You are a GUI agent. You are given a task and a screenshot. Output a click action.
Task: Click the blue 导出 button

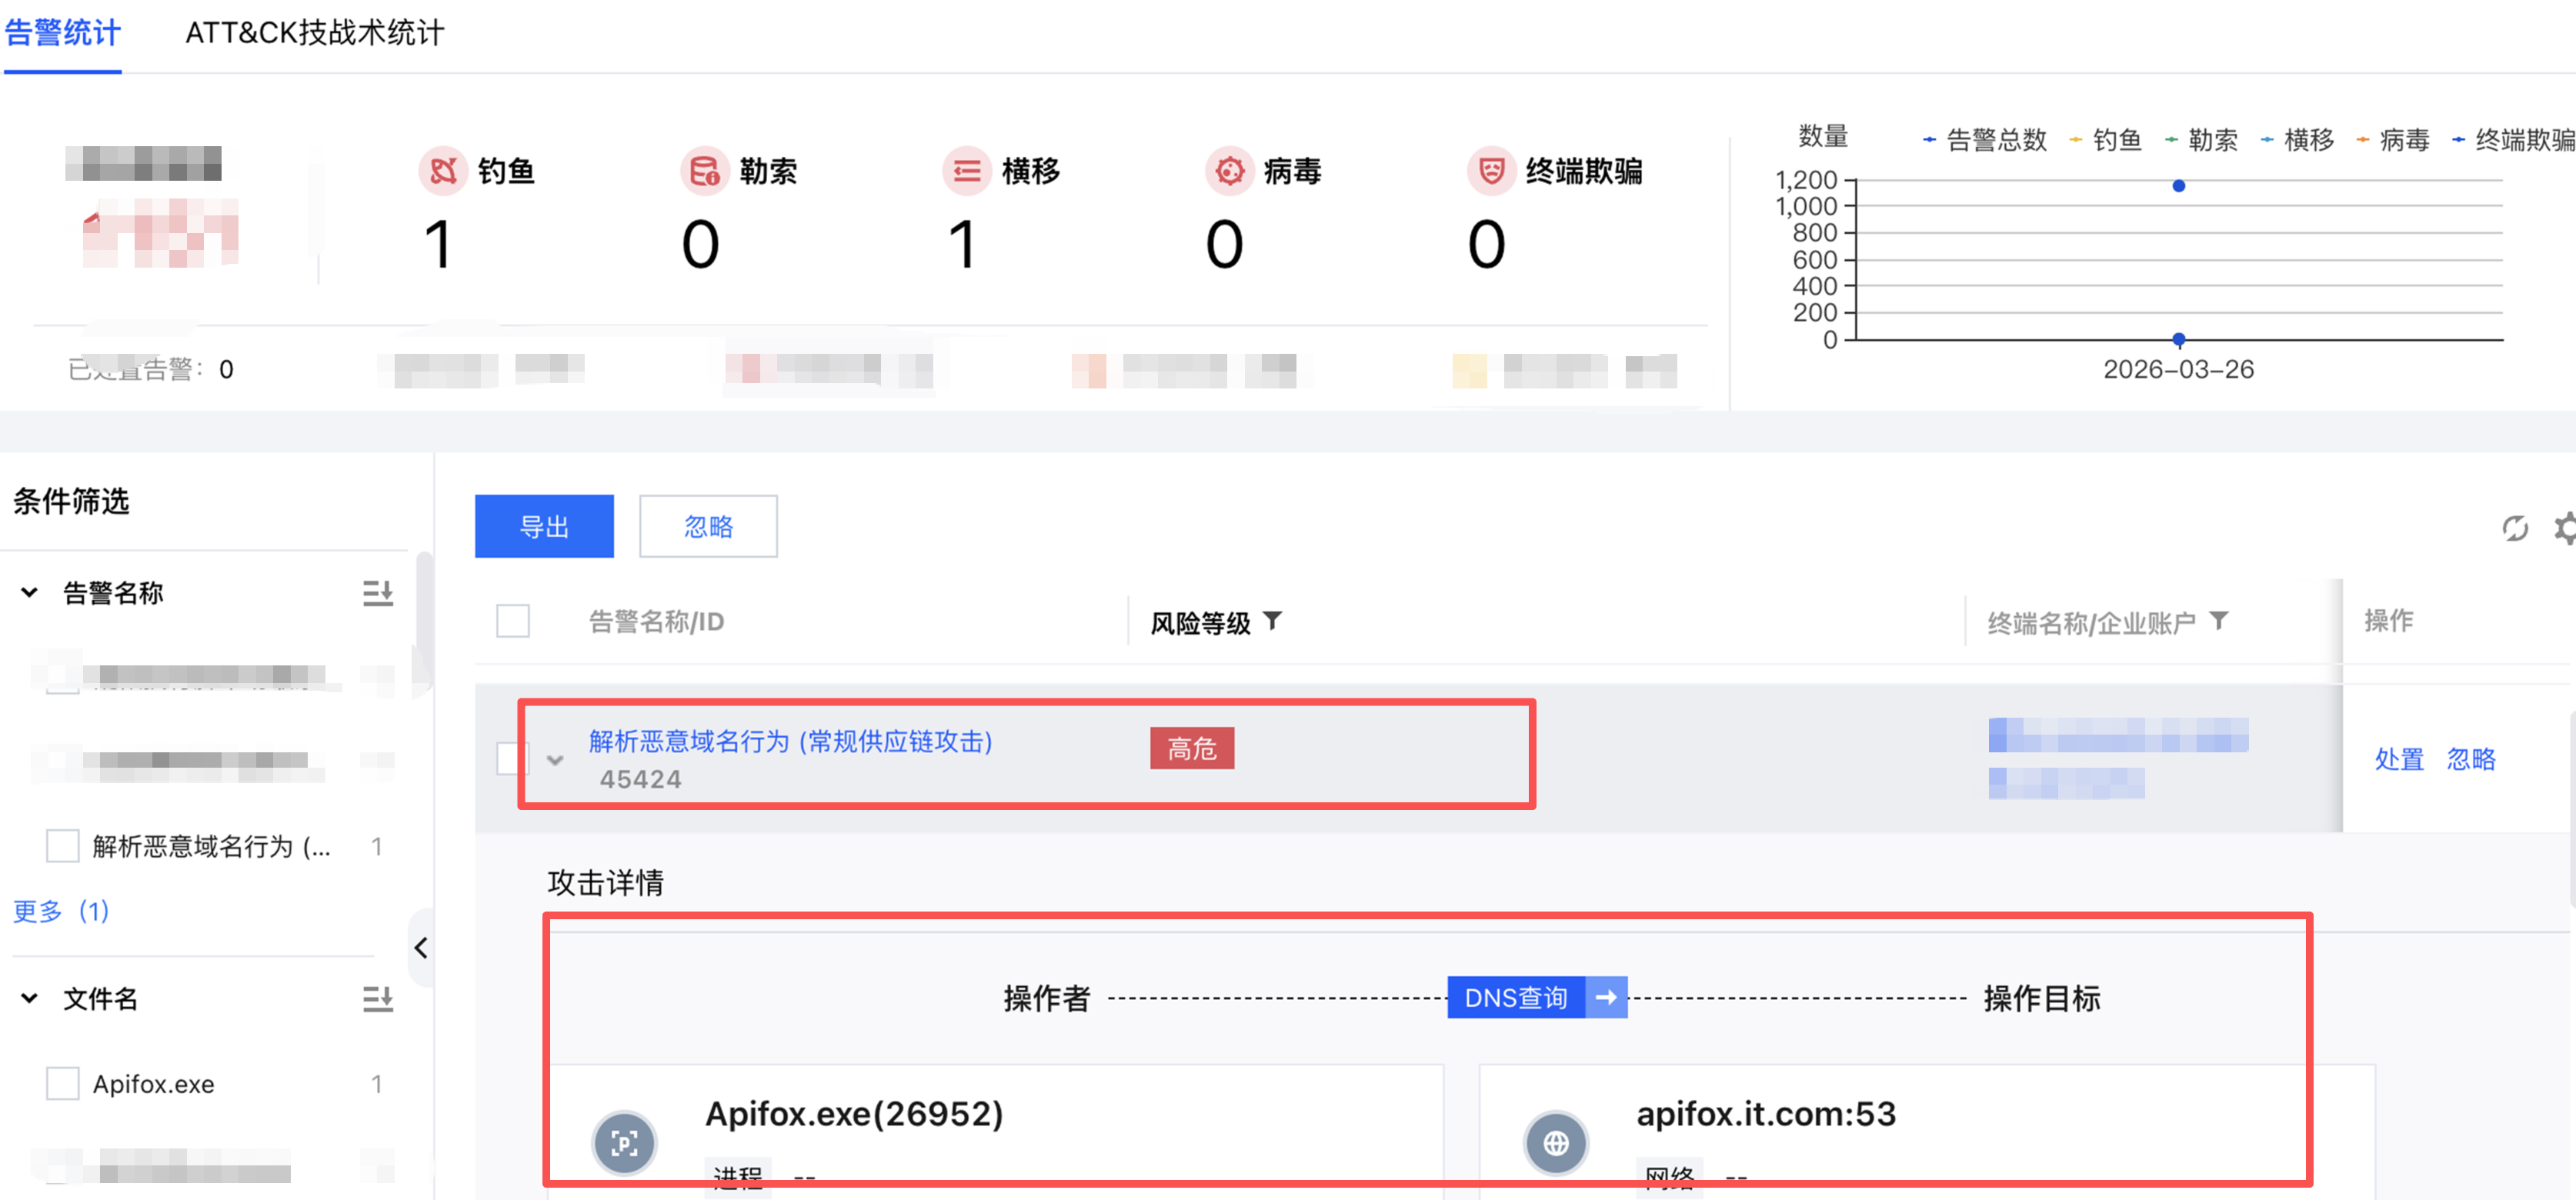tap(544, 526)
